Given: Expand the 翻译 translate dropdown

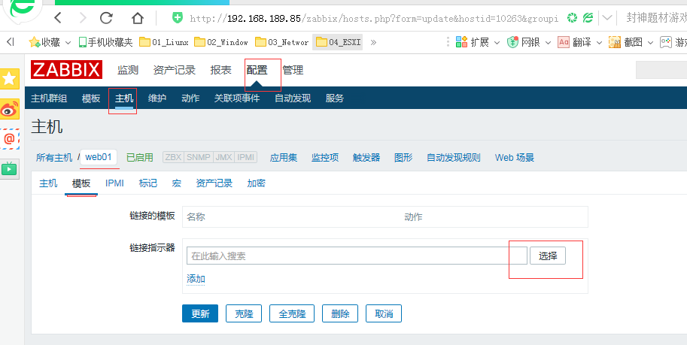Looking at the screenshot, I should pyautogui.click(x=597, y=42).
